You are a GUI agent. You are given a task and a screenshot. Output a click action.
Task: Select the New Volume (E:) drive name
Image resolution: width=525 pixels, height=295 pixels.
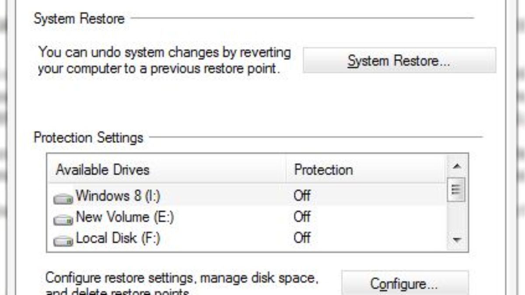click(x=125, y=217)
